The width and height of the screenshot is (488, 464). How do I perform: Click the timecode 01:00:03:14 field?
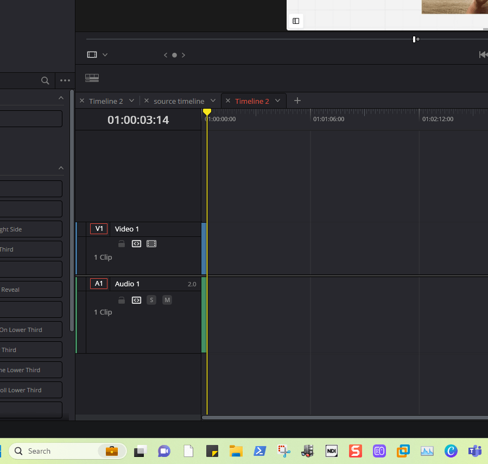pos(138,120)
